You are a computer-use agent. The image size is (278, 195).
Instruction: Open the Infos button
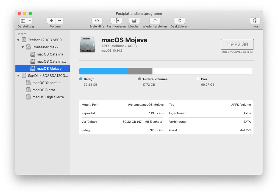tap(255, 21)
